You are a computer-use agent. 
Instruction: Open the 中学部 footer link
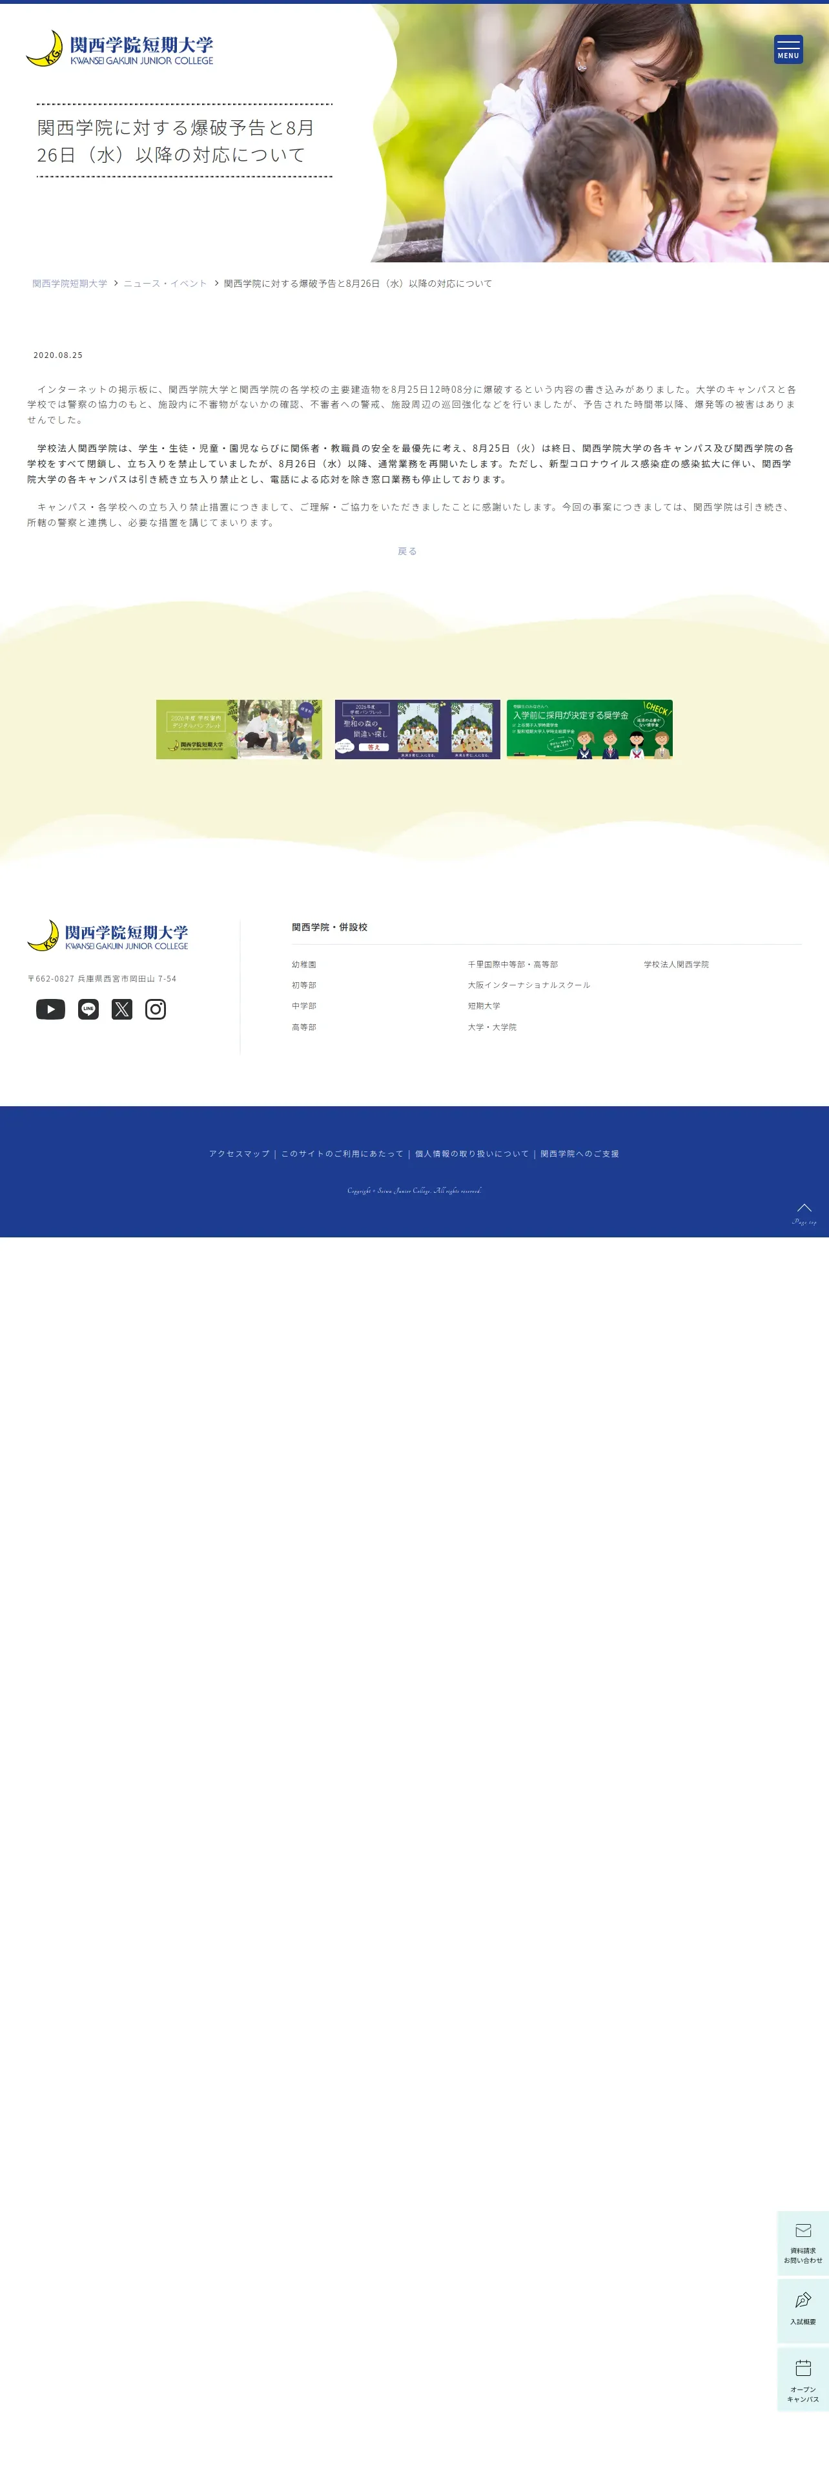(304, 1006)
